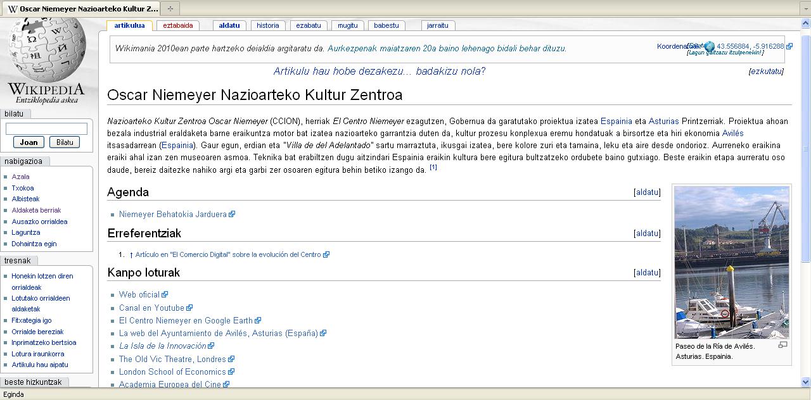Hide the notice via ezkutatu link
Viewport: 811px width, 400px height.
click(x=766, y=72)
